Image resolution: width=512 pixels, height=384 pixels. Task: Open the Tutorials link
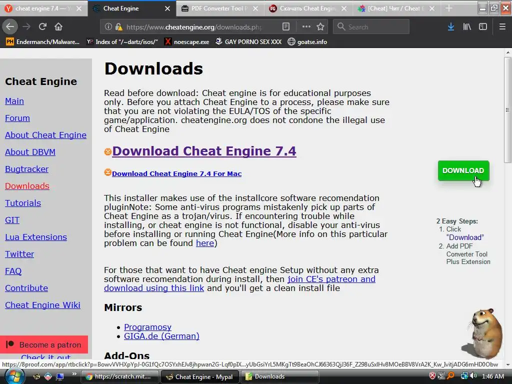23,203
